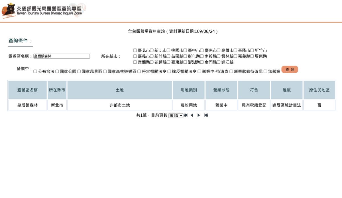This screenshot has width=342, height=198.
Task: Go to previous page arrow icon
Action: coord(192,115)
